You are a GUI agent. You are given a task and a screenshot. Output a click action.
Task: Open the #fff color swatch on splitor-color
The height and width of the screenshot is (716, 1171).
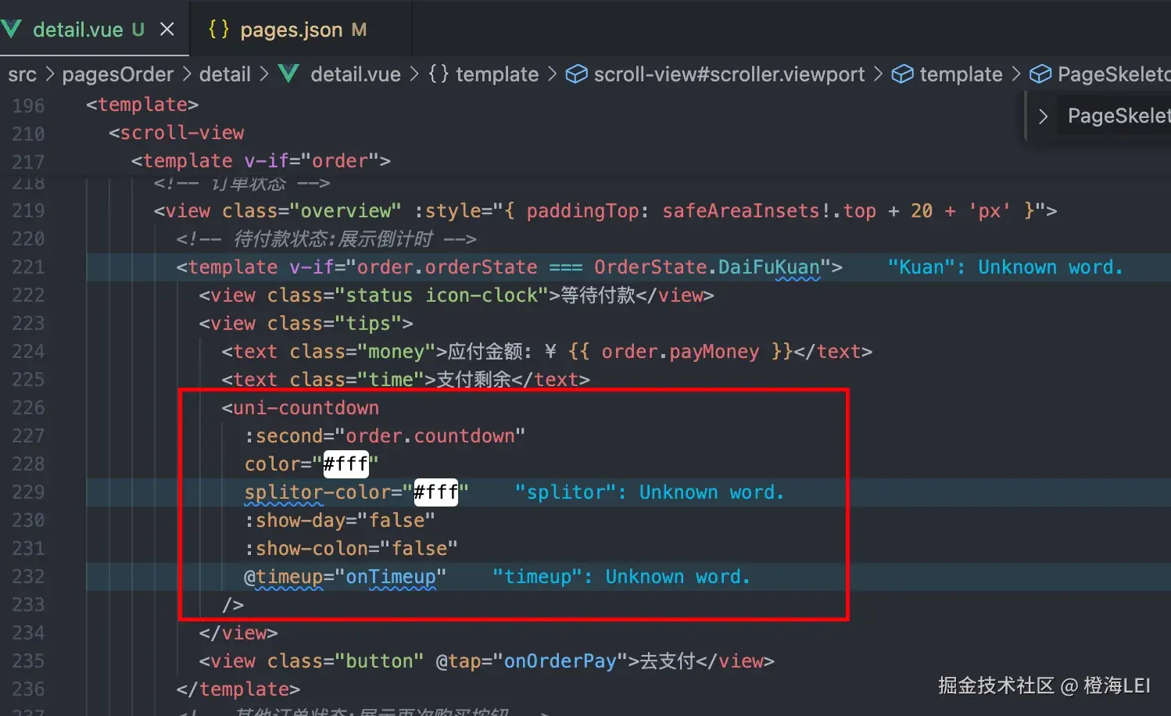point(436,492)
